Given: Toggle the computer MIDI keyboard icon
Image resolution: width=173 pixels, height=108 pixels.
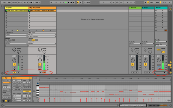Looking at the screenshot, I should pos(148,2).
